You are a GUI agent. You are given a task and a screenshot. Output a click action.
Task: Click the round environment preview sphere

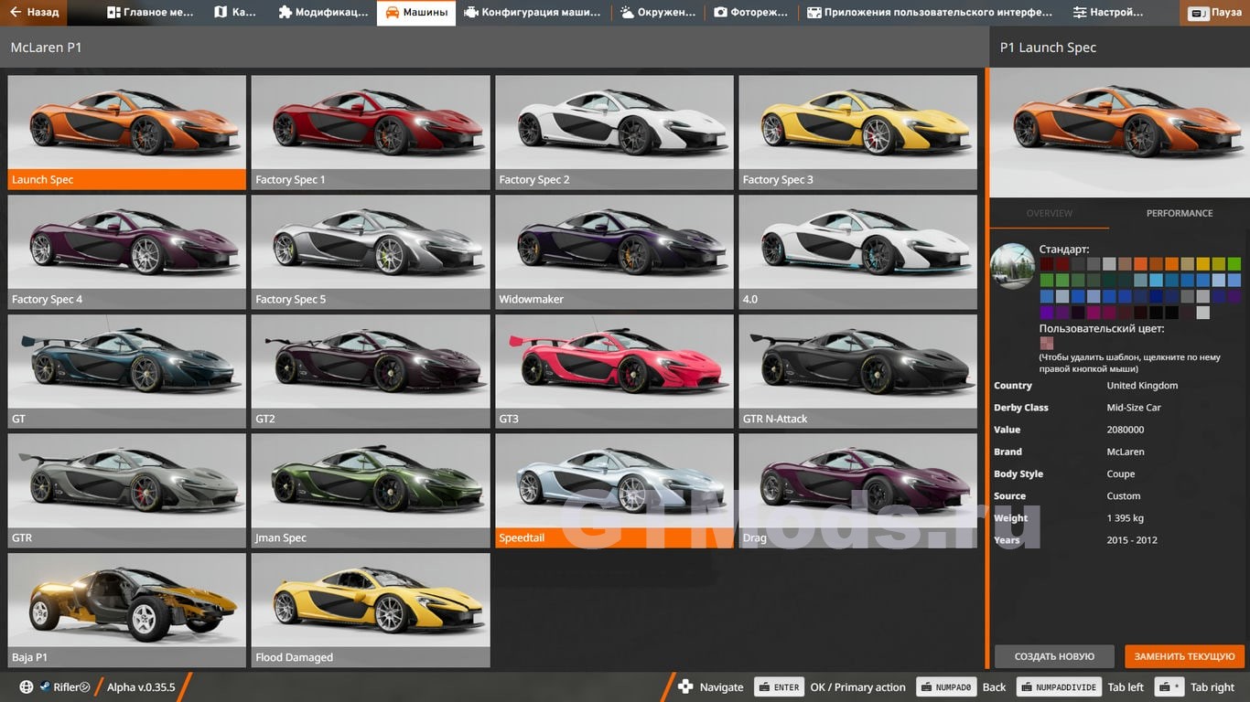pos(1012,266)
